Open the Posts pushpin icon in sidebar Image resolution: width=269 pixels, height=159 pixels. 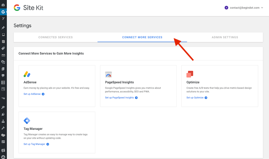(3, 27)
